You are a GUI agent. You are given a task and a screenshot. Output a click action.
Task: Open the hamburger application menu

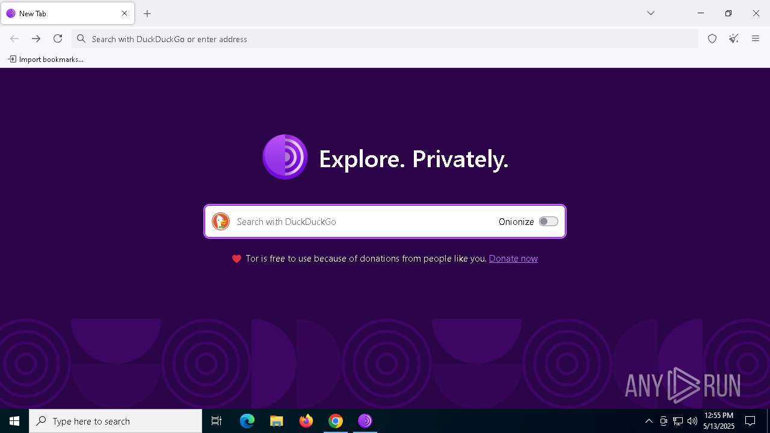click(756, 38)
